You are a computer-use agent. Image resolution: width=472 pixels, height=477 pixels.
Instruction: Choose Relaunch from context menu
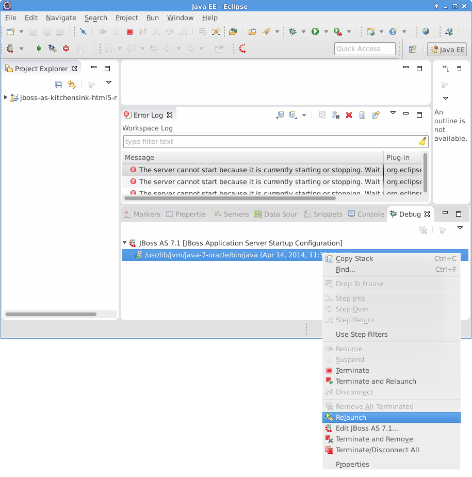392,417
